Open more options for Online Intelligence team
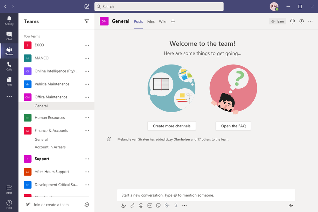 point(87,71)
